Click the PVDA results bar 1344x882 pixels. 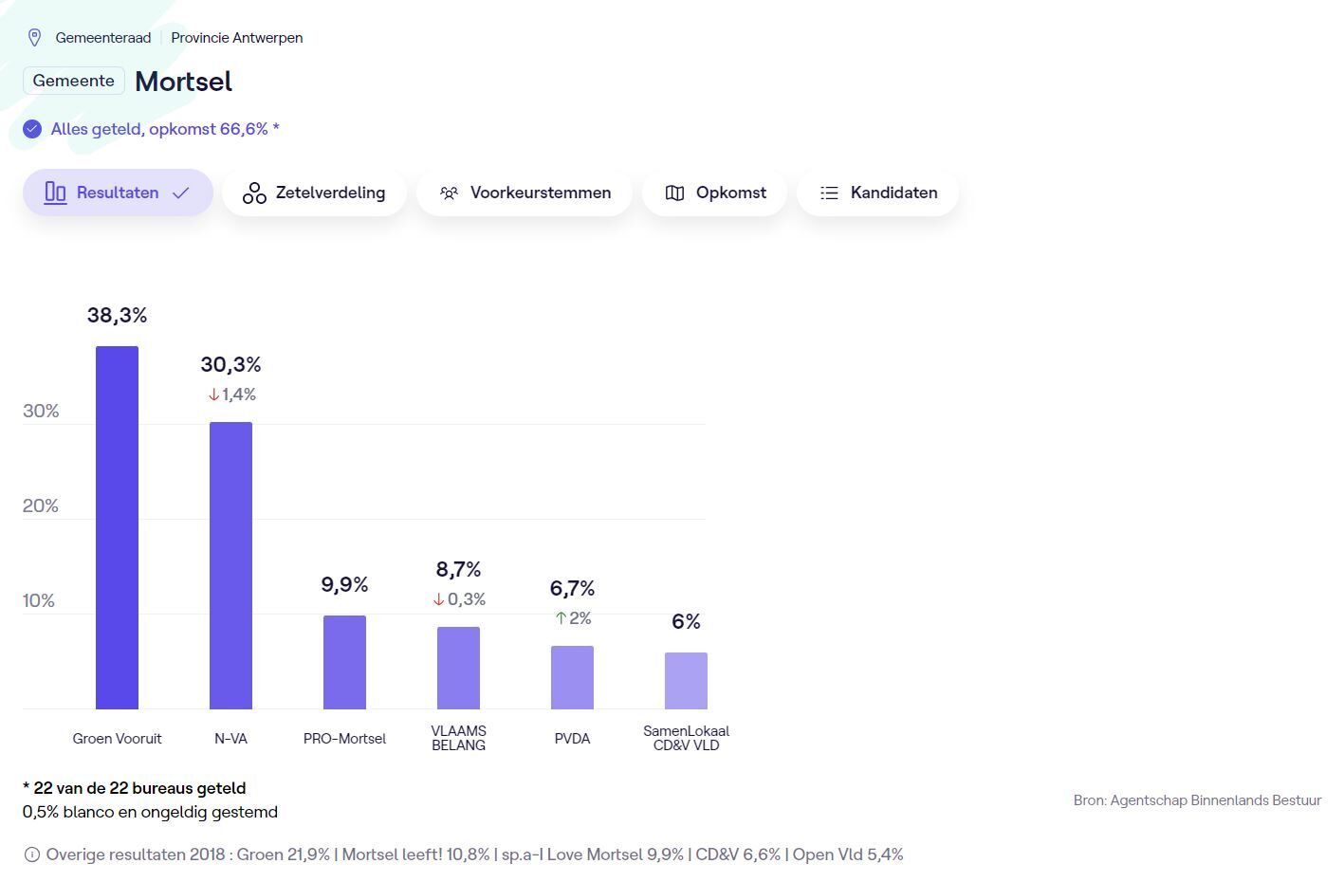[x=572, y=677]
